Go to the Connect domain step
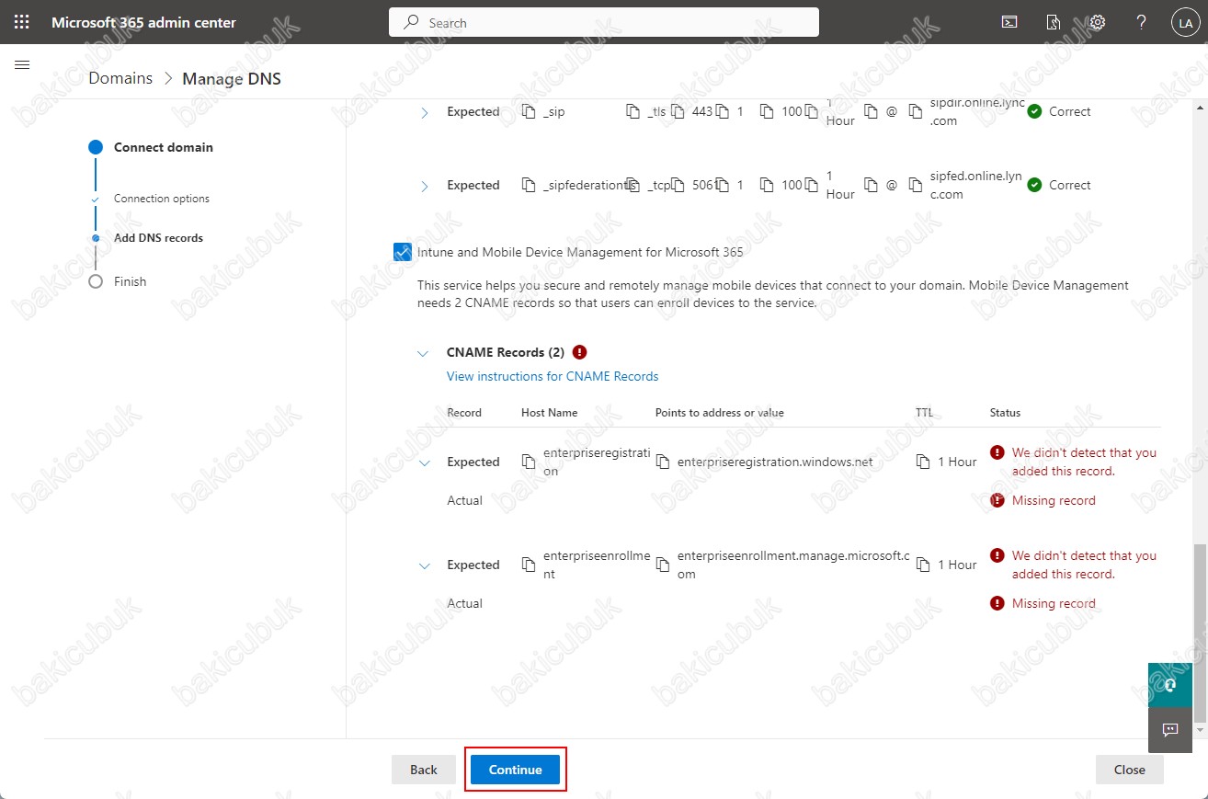Image resolution: width=1208 pixels, height=799 pixels. (x=163, y=147)
